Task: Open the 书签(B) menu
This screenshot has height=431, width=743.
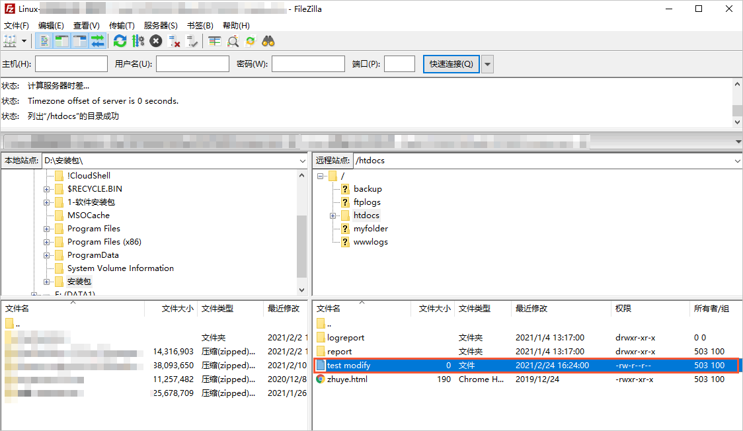Action: 200,26
